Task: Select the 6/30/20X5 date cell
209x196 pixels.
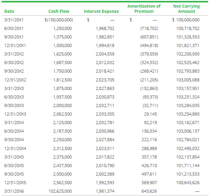Action: pos(14,166)
